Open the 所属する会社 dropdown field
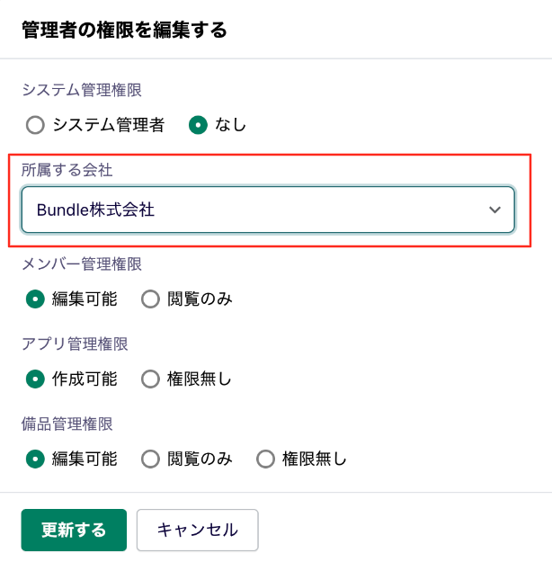 coord(268,210)
